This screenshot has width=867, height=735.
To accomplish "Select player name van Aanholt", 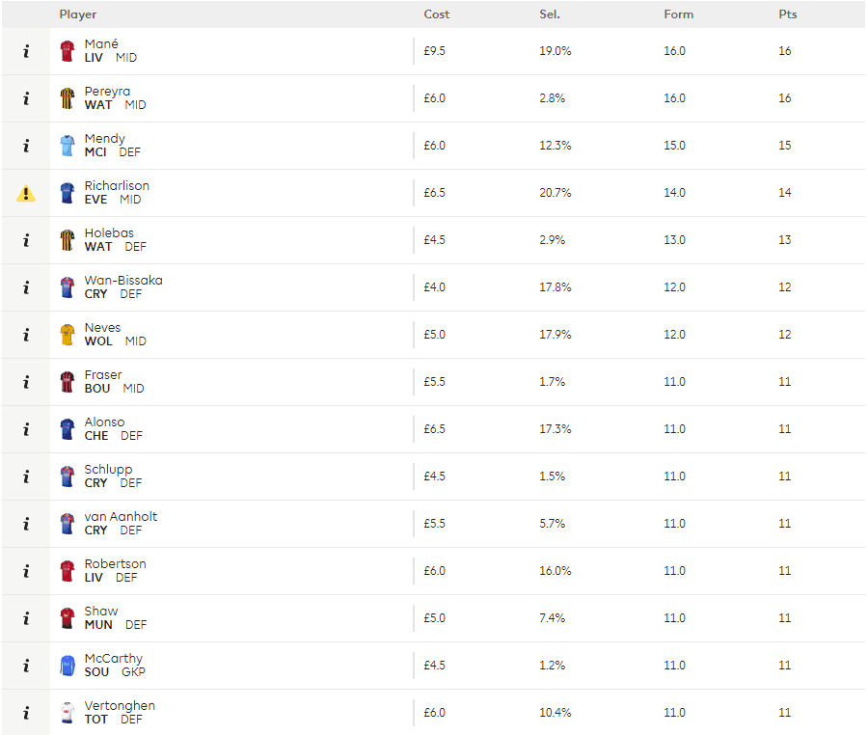I will point(121,517).
